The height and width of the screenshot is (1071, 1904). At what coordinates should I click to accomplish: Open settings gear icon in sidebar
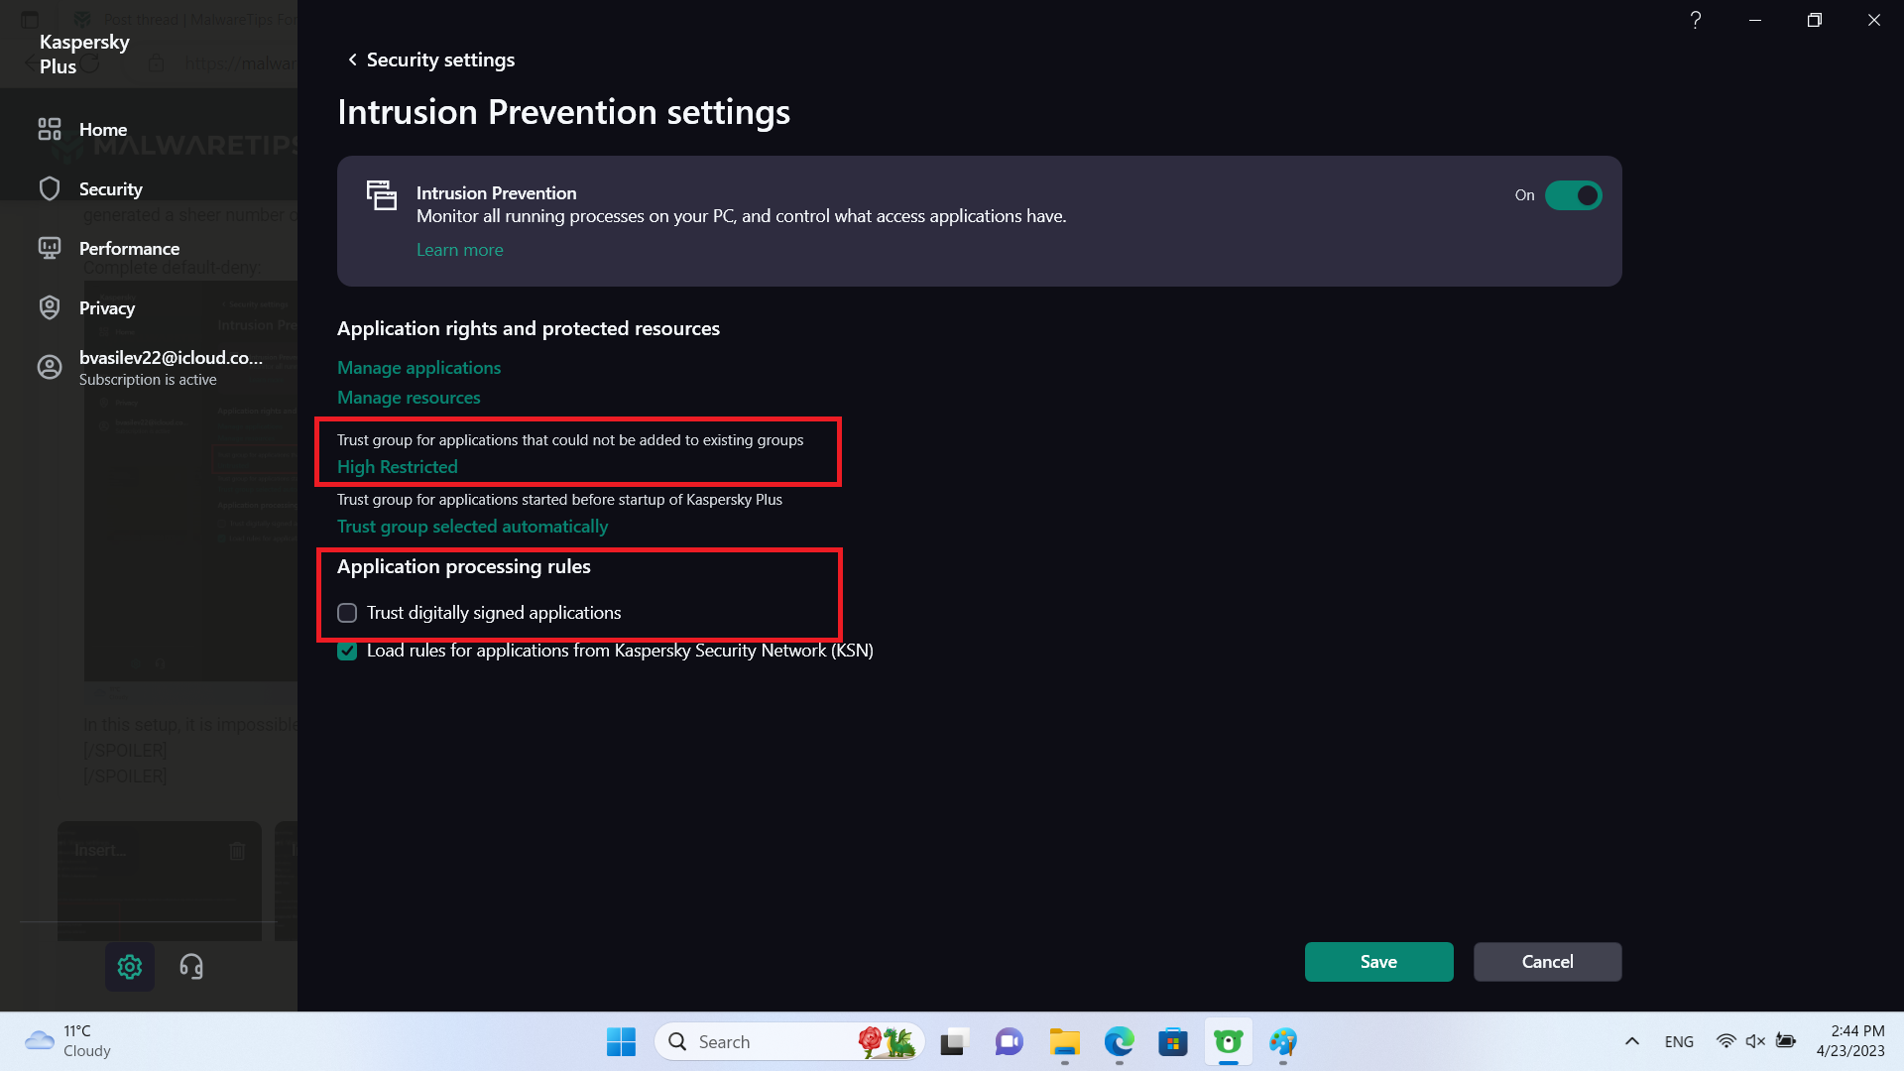(130, 967)
